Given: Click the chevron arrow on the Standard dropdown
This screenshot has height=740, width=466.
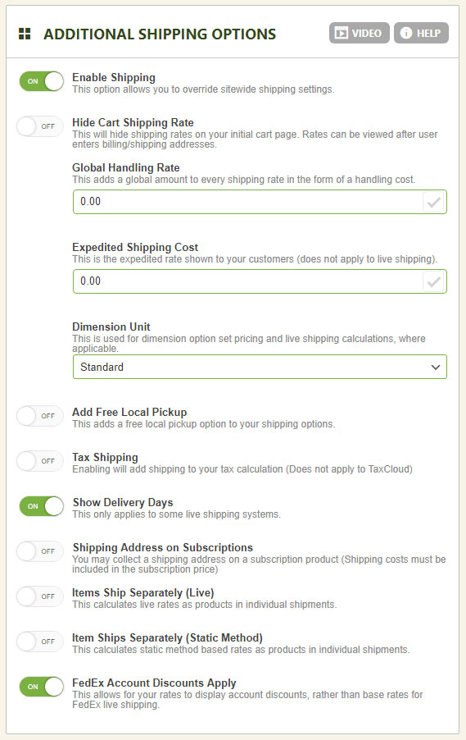Looking at the screenshot, I should 436,368.
